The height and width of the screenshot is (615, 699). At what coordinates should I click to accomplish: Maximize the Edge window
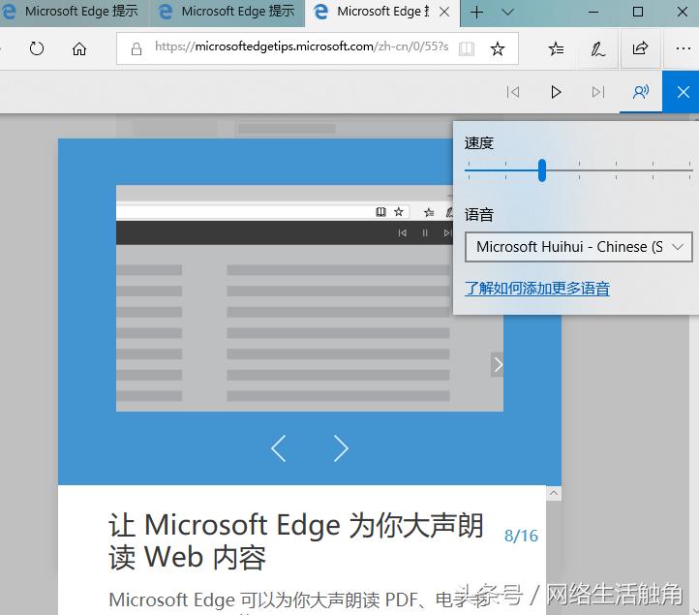tap(638, 12)
